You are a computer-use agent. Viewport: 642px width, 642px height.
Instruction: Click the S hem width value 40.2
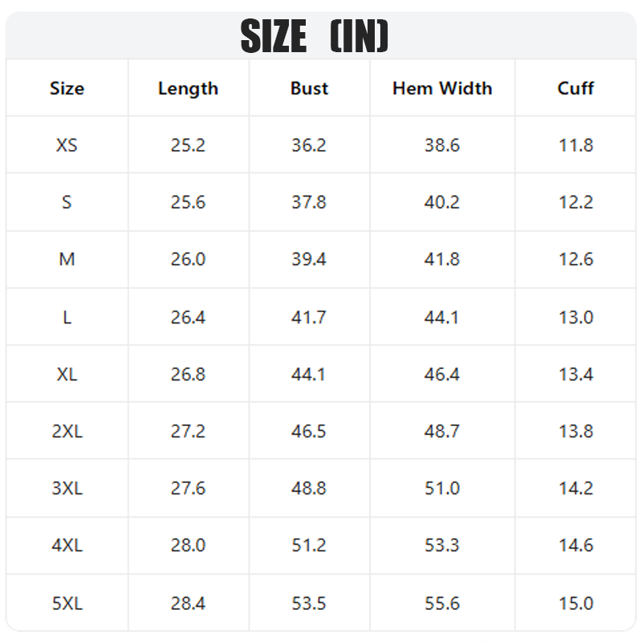[442, 202]
